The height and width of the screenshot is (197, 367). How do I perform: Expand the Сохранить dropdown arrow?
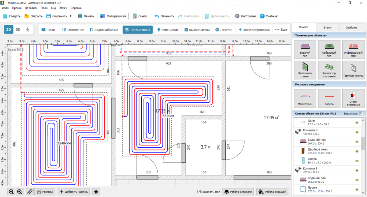71,16
